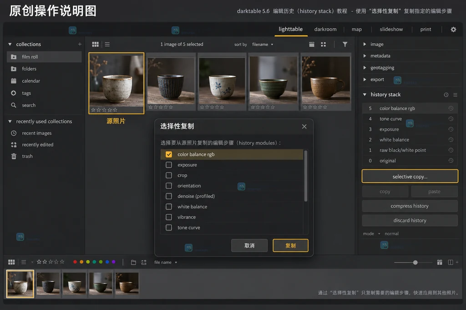Click the 取消 cancel button
Image resolution: width=466 pixels, height=310 pixels.
pos(249,246)
